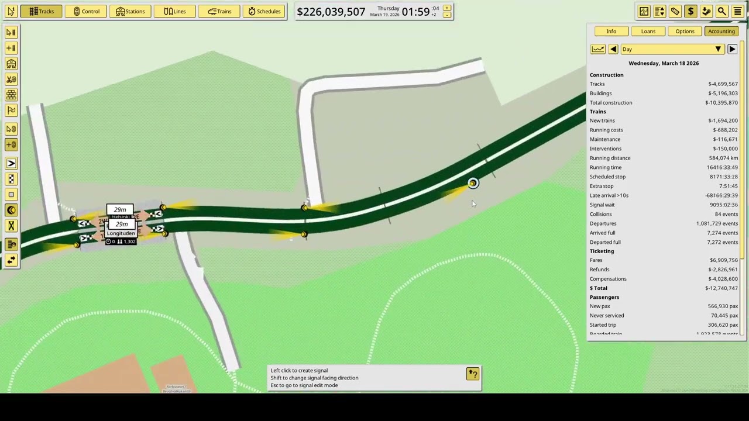Select the add track tool
Viewport: 749px width, 421px height.
tap(11, 48)
